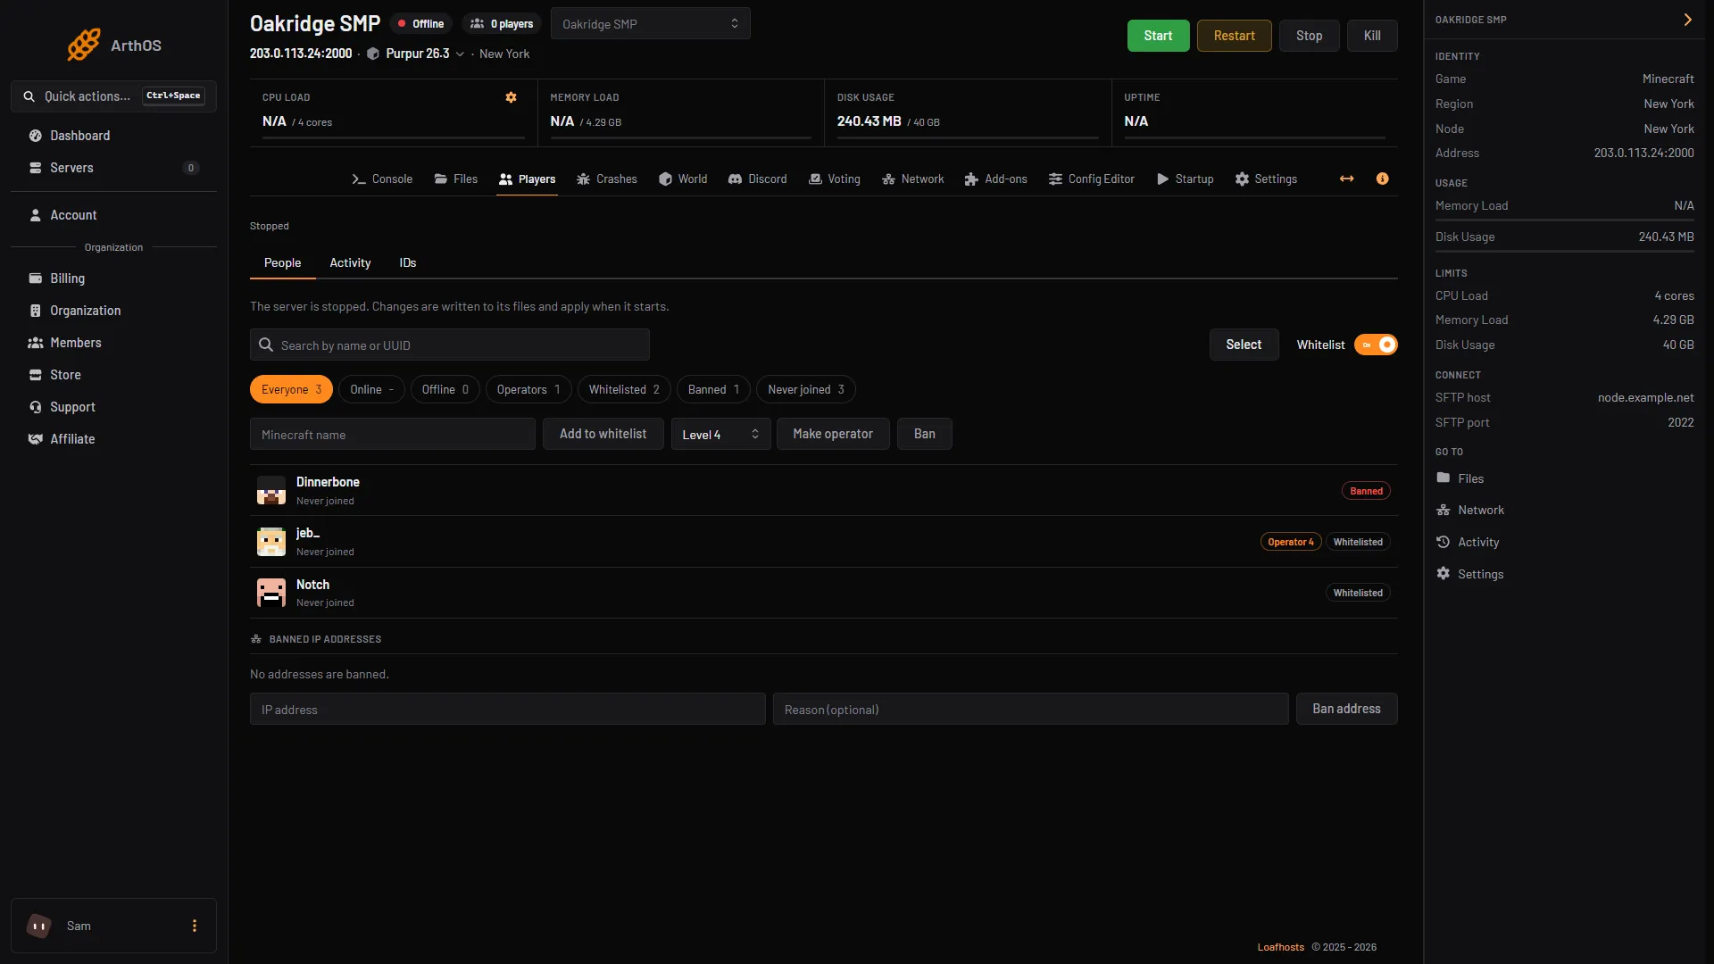Click Dinnerbone's avatar head
1714x964 pixels.
[271, 490]
